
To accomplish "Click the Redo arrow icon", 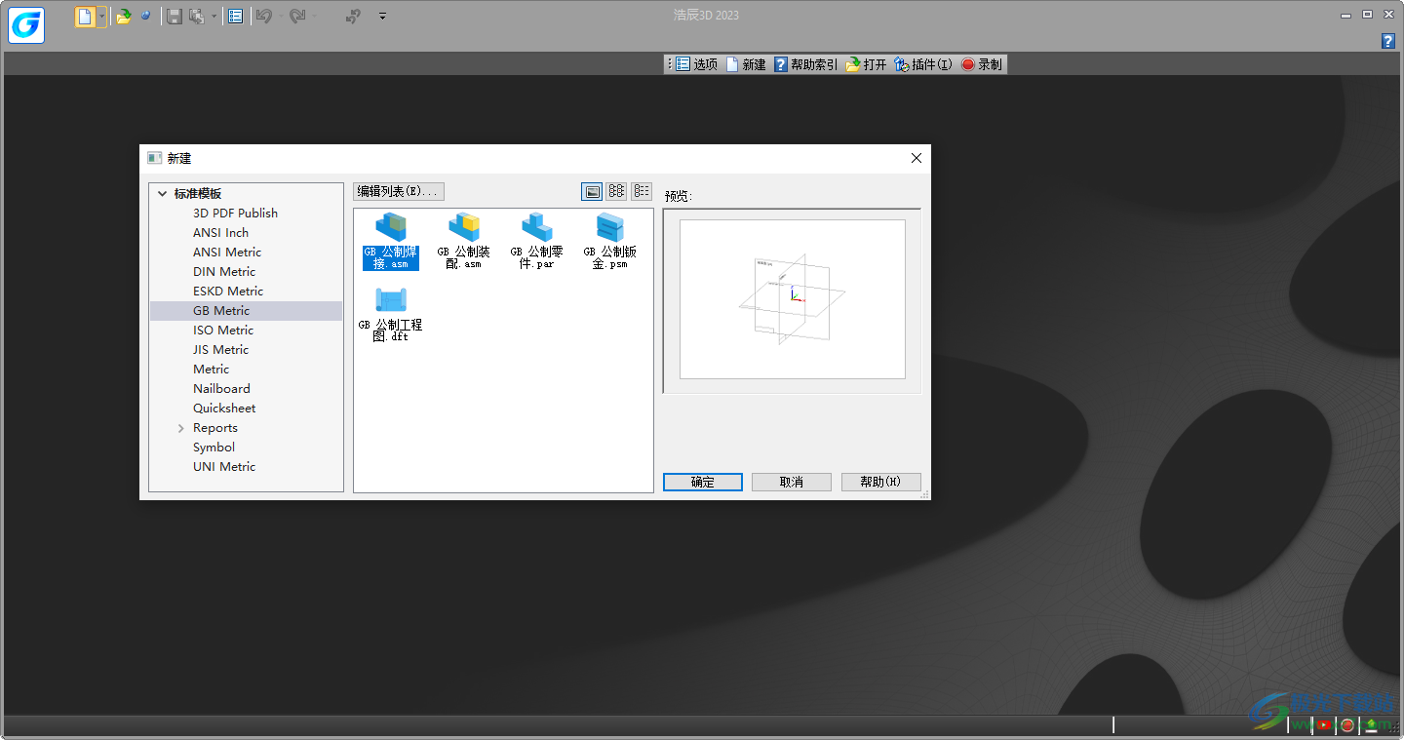I will (297, 17).
